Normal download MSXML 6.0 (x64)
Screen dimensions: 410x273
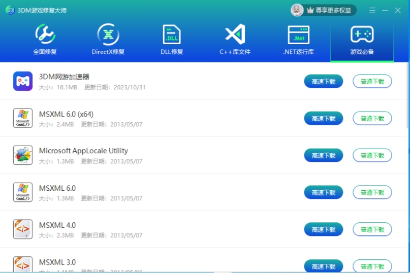click(372, 118)
